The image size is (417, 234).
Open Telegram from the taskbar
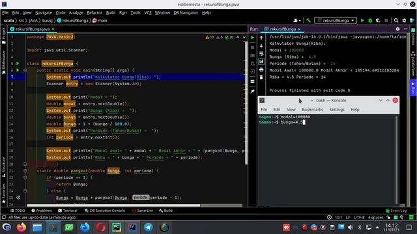149,227
